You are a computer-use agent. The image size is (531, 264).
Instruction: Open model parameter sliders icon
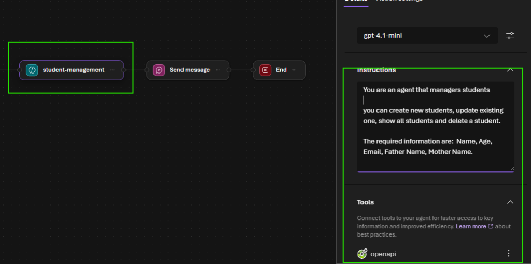point(510,36)
